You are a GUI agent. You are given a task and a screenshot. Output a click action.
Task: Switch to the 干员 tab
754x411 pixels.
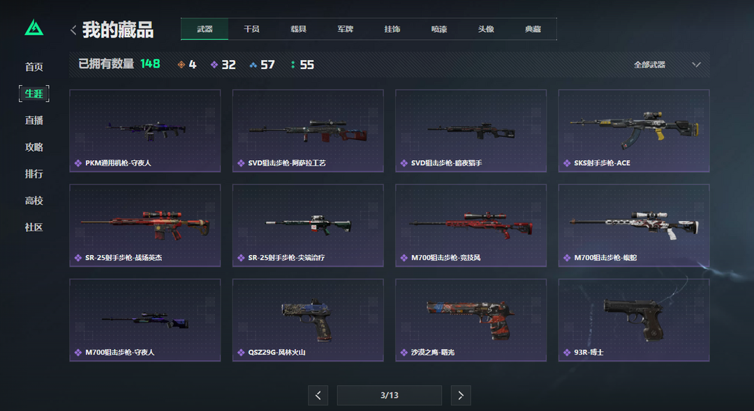(251, 29)
